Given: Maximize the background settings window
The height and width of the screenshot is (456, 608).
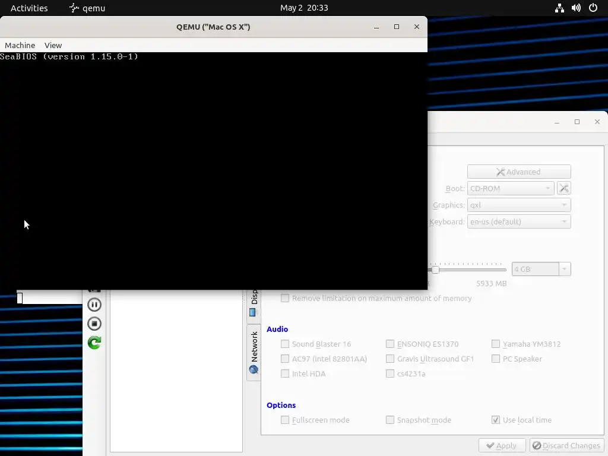Looking at the screenshot, I should pos(577,122).
